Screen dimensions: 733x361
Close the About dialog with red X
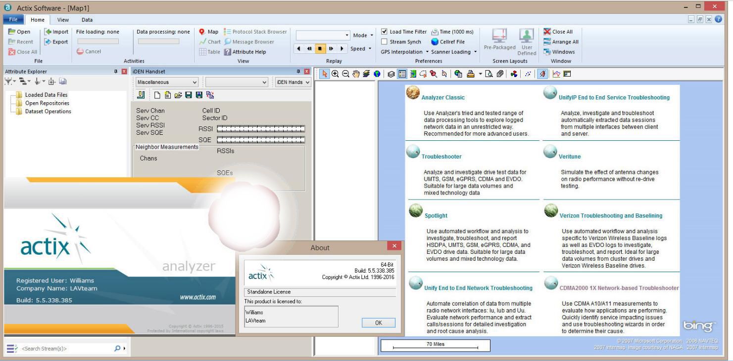[x=394, y=246]
